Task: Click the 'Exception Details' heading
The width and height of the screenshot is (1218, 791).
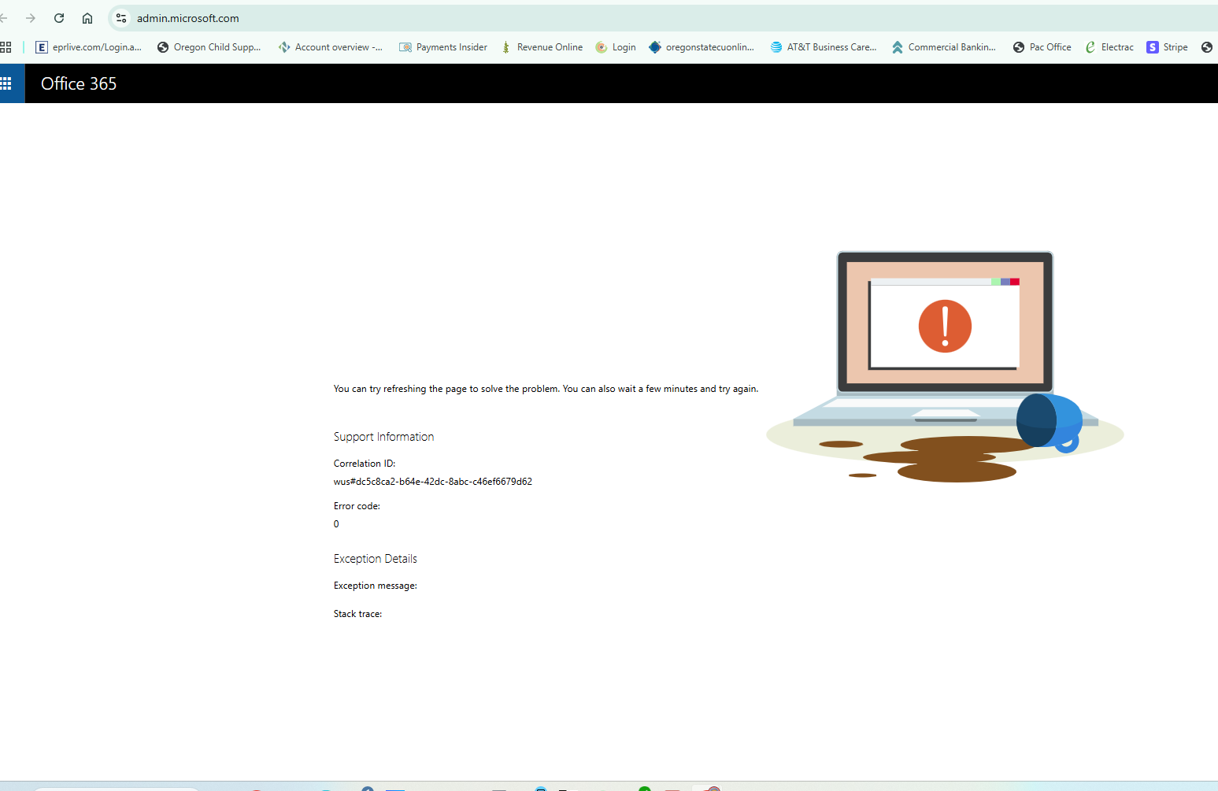Action: coord(375,559)
